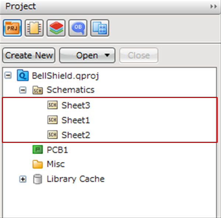The height and width of the screenshot is (218, 221).
Task: Click the BellShield.qproj project file icon
Action: 22,76
